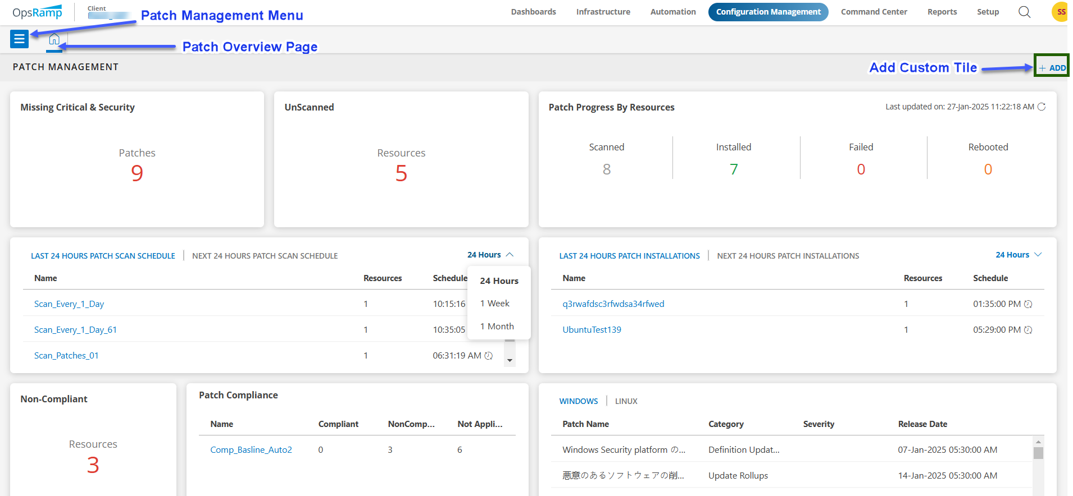Open the Comp_Basline_Auto2 compliance link
Image resolution: width=1073 pixels, height=496 pixels.
(251, 450)
